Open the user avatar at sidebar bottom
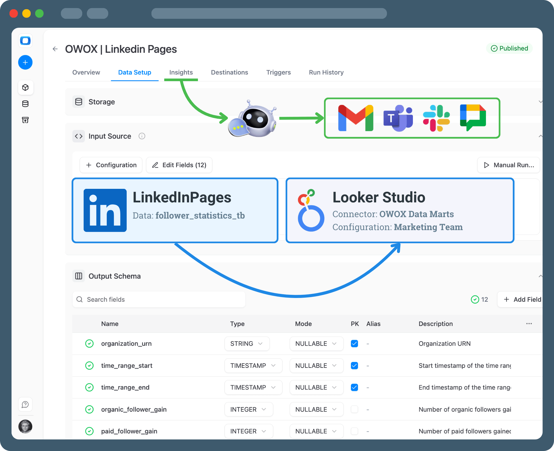Screen dimensions: 554x451 coord(25,426)
